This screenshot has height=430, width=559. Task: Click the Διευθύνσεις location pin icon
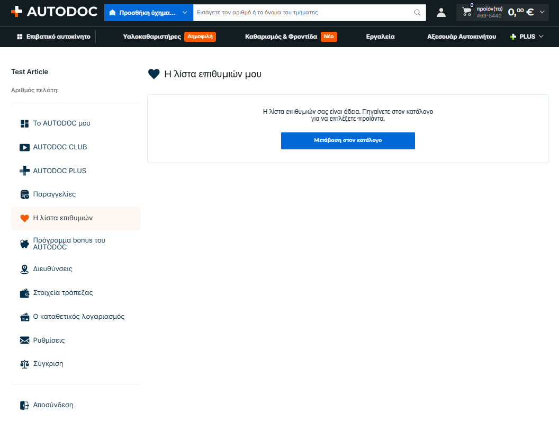coord(24,269)
